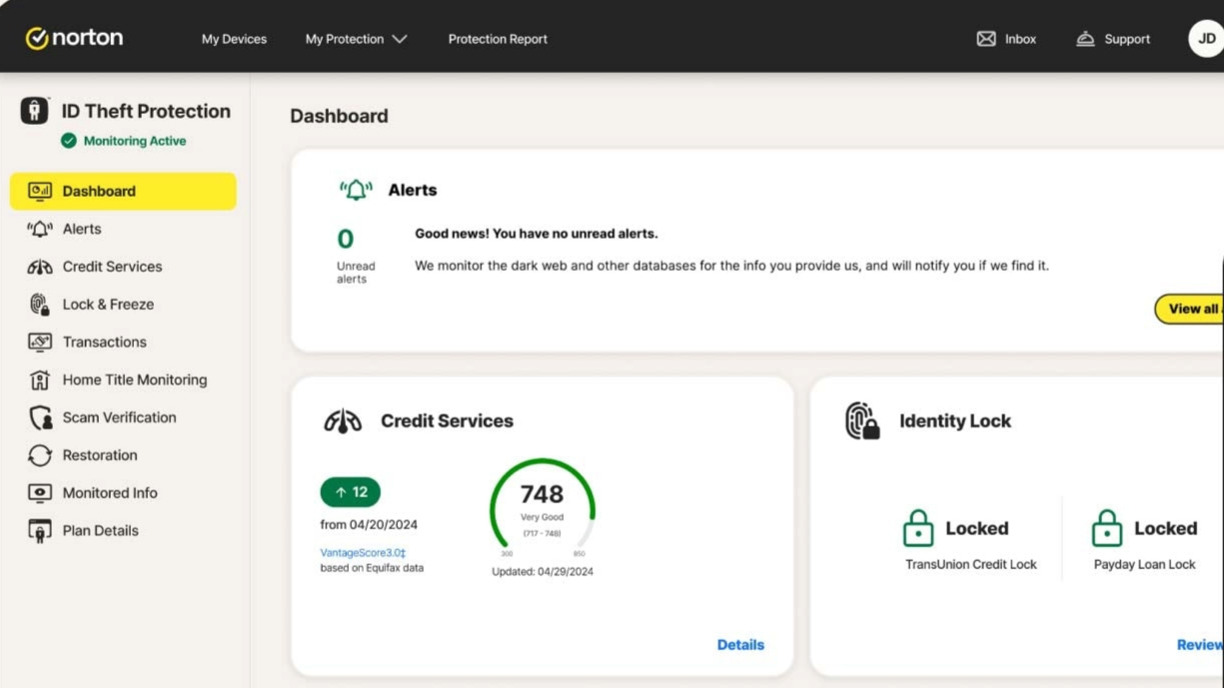Click the View all alerts button
Image resolution: width=1224 pixels, height=688 pixels.
point(1189,309)
